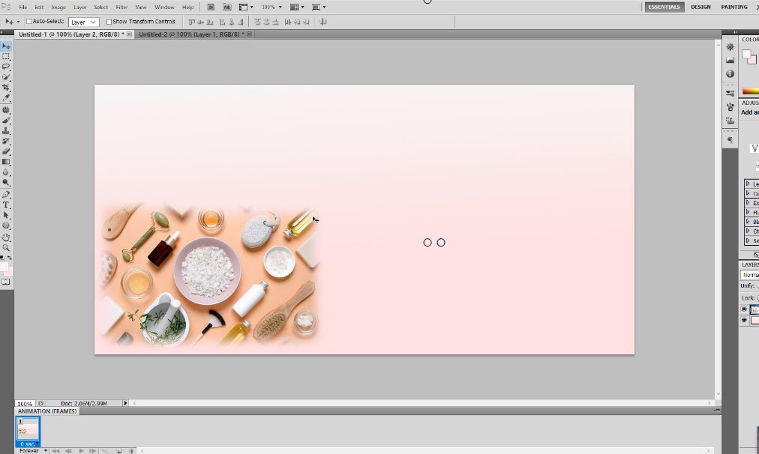Open the Arrange Documents dropdown
This screenshot has height=454, width=759.
point(297,7)
